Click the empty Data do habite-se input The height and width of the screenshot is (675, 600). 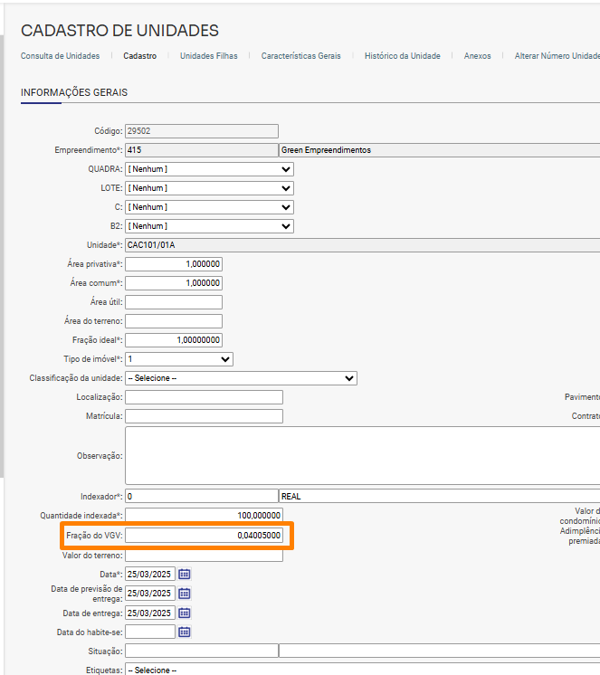point(150,632)
